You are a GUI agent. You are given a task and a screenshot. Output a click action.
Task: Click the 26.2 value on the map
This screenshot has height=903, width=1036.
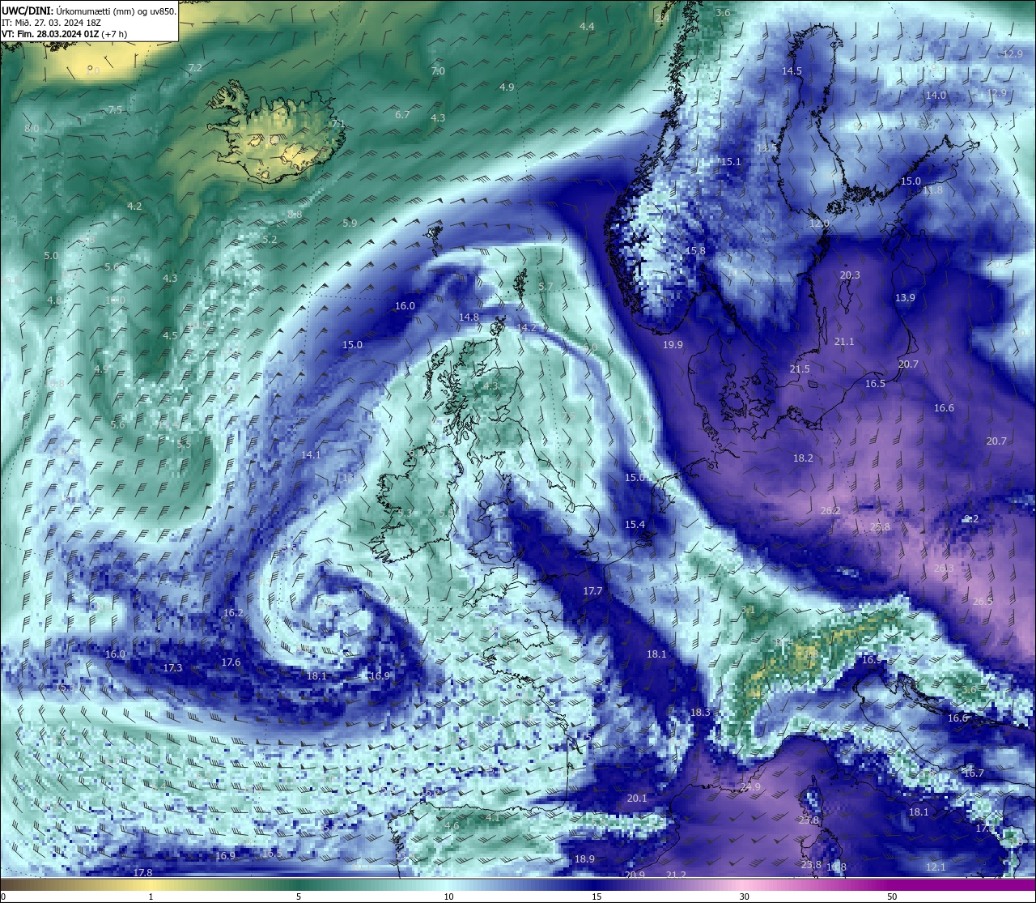tap(830, 511)
